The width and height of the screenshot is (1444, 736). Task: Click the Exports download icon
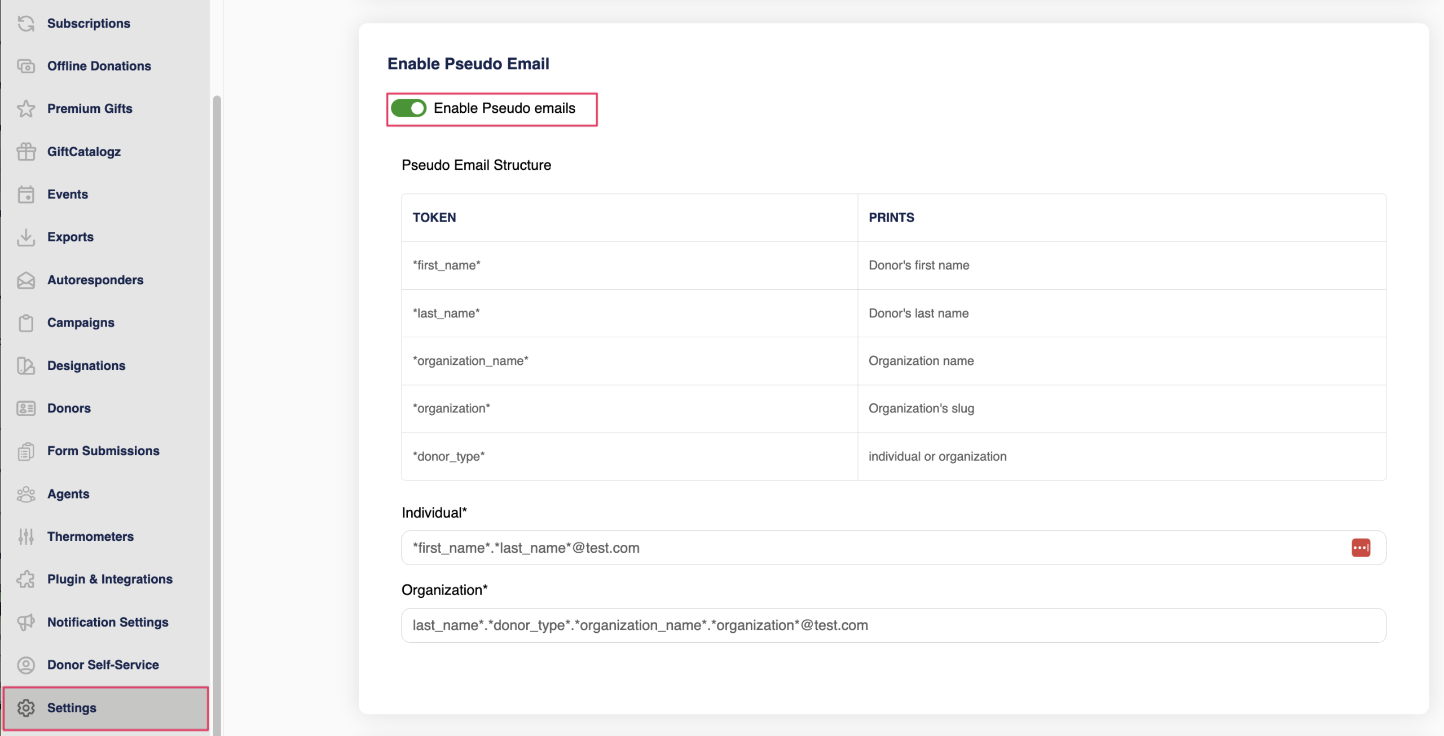pos(26,237)
